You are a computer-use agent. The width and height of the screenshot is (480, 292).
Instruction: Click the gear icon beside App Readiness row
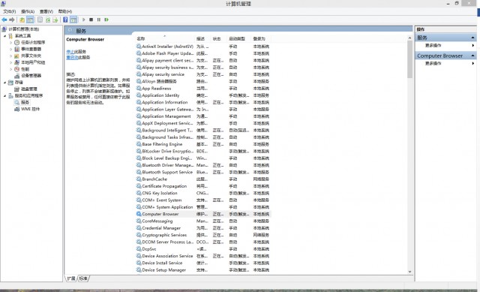[139, 89]
